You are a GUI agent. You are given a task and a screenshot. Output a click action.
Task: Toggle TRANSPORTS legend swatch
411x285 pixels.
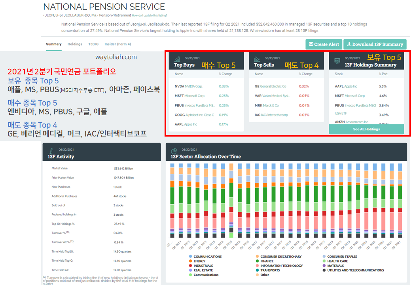point(258,270)
